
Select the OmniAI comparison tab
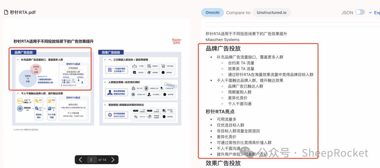pyautogui.click(x=213, y=13)
